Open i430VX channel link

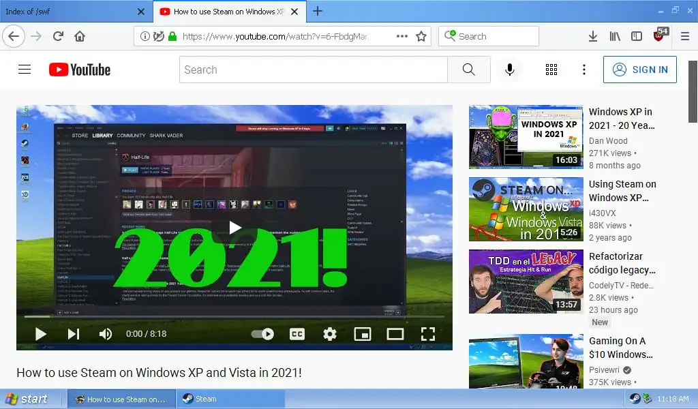603,213
